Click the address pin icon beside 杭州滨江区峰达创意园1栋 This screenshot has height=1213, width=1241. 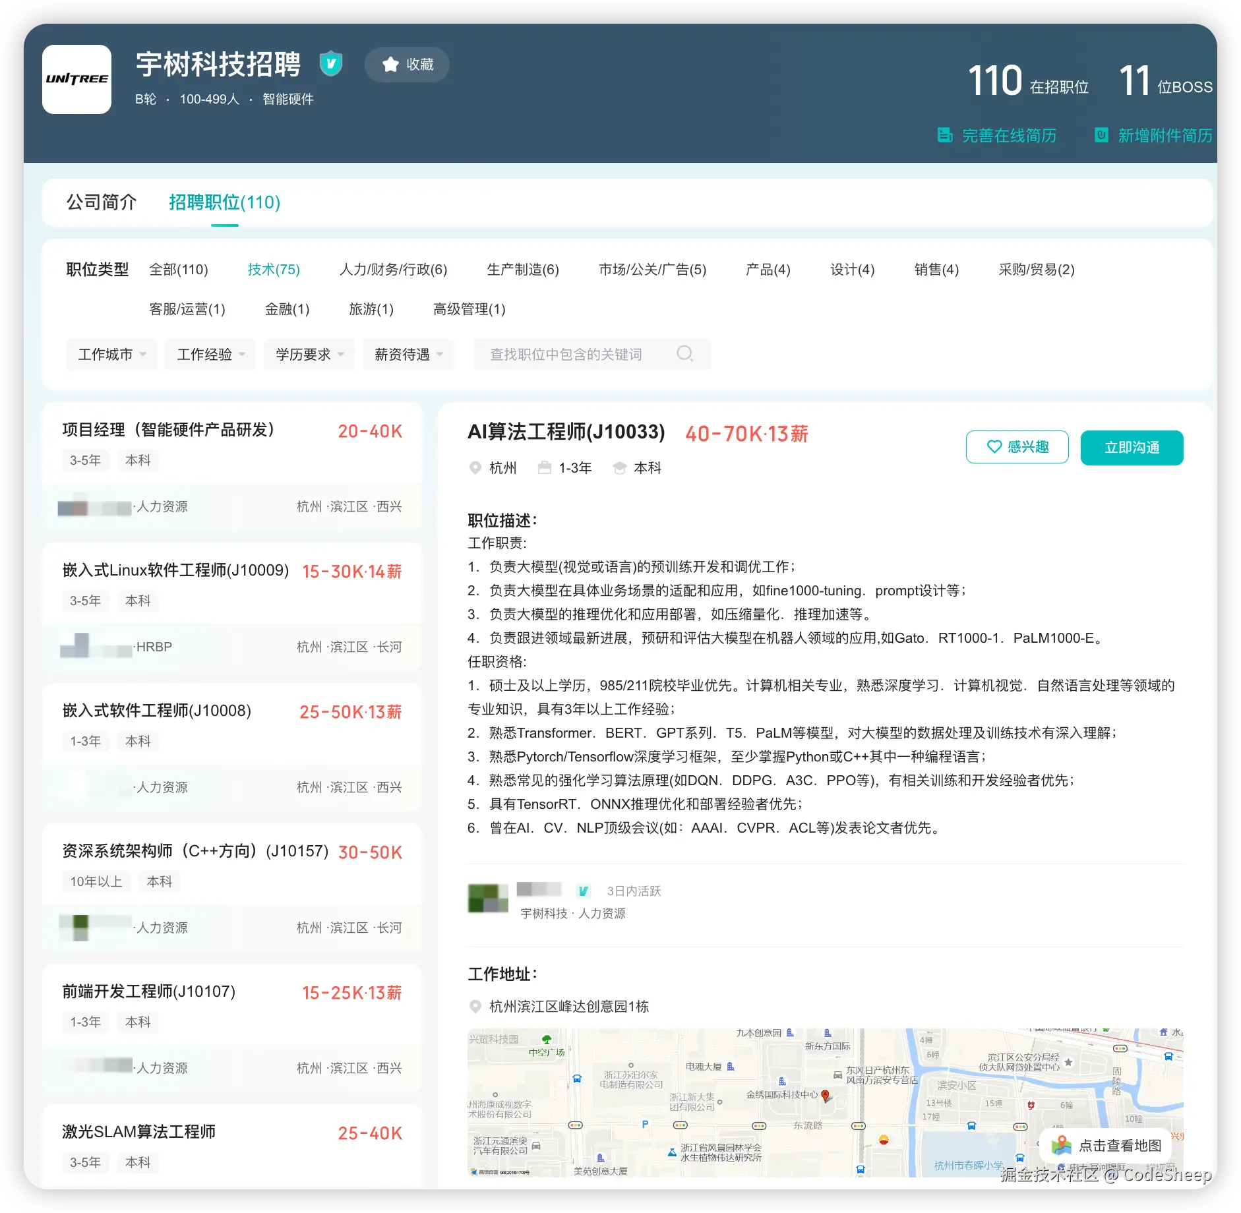(475, 1007)
